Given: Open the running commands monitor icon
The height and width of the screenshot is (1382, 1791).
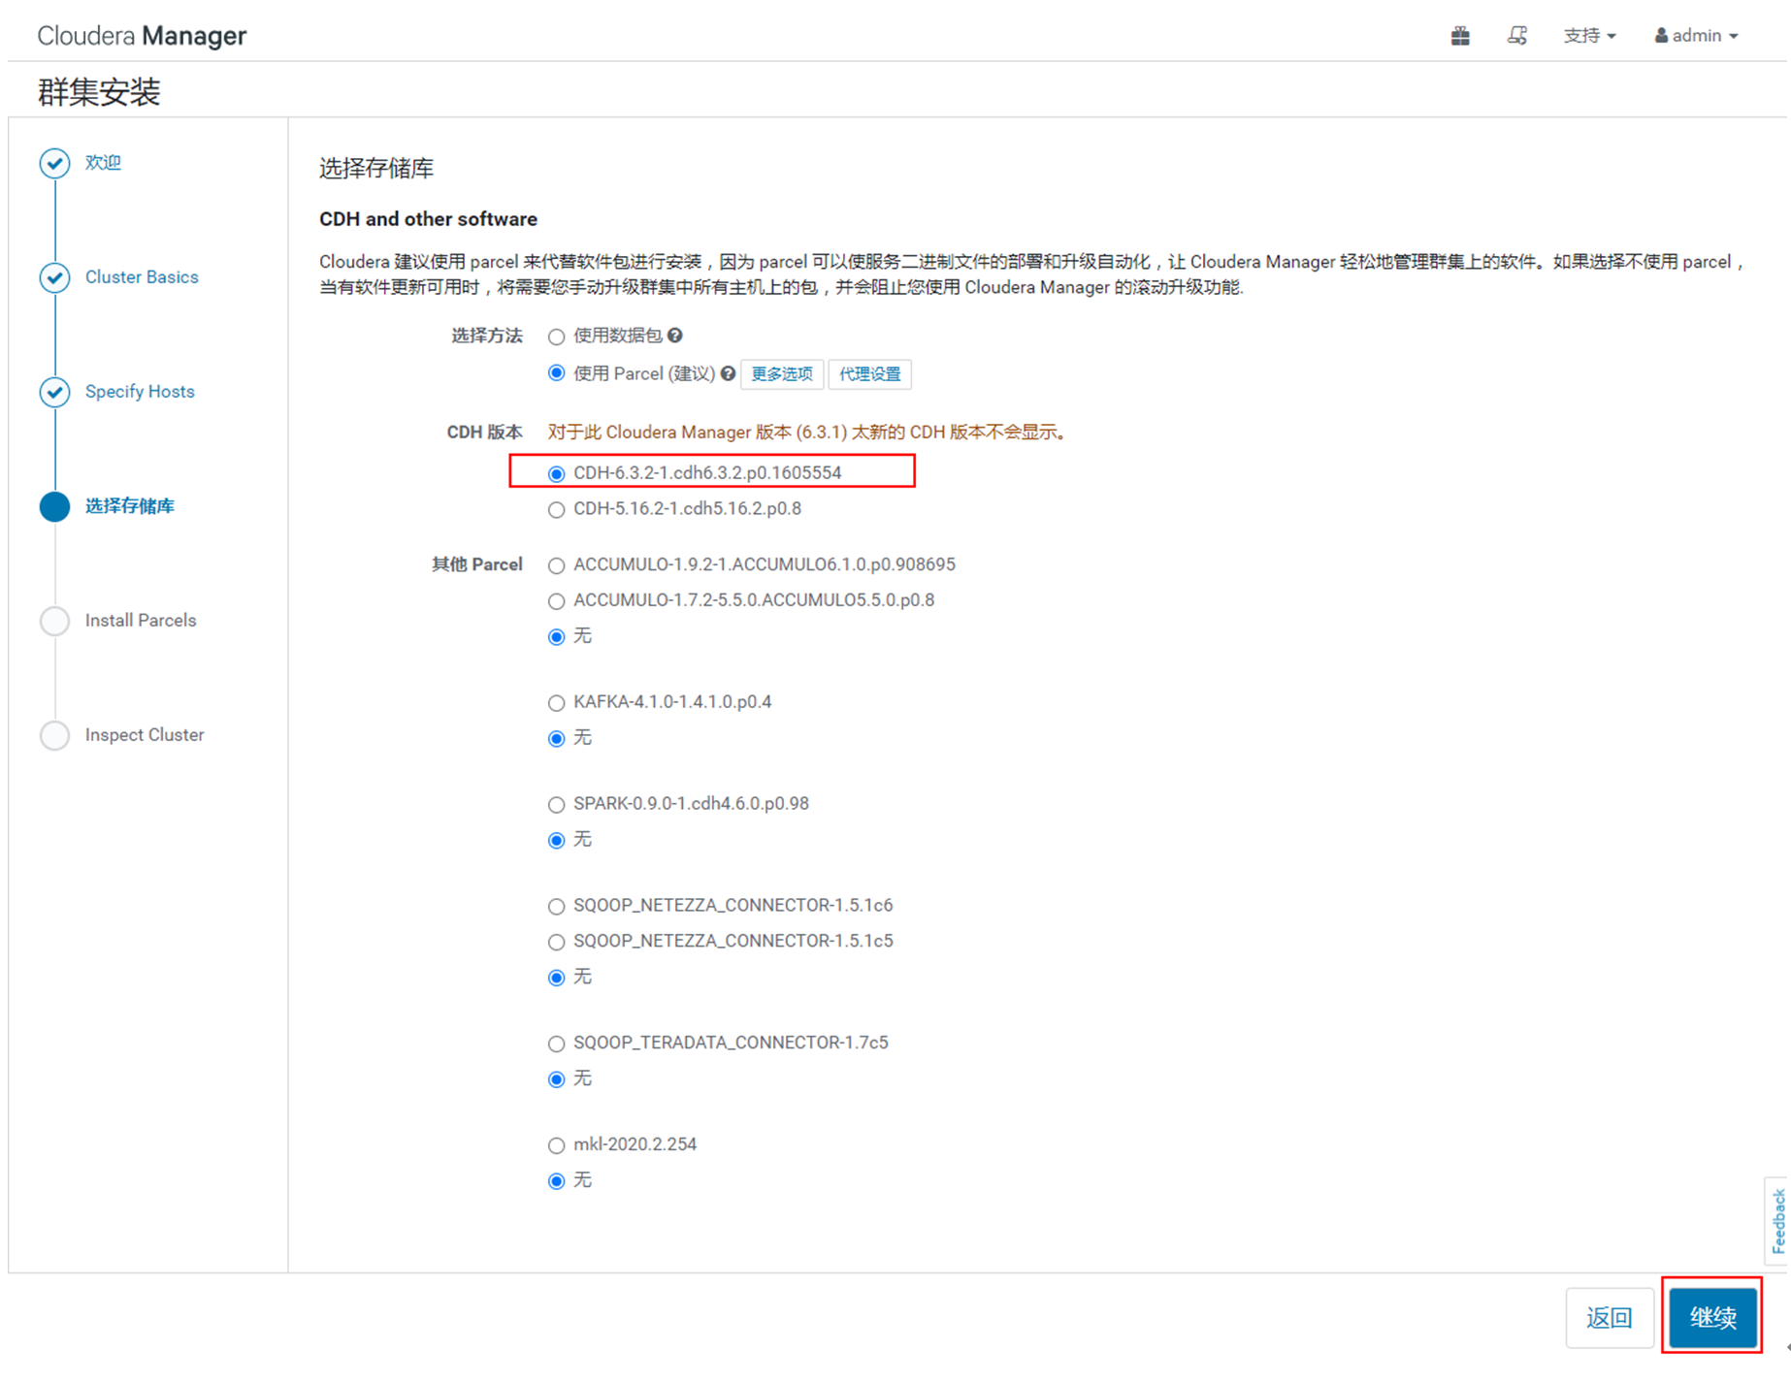Looking at the screenshot, I should coord(1517,36).
